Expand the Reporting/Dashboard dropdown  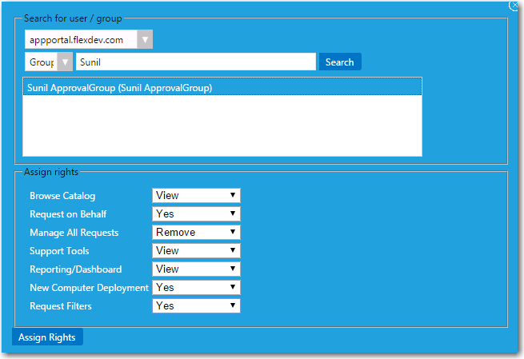(196, 269)
